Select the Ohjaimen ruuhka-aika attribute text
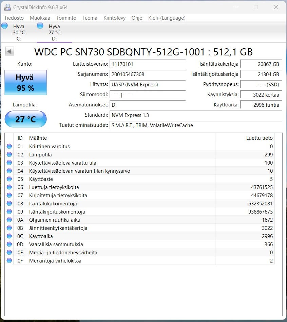 (55, 220)
